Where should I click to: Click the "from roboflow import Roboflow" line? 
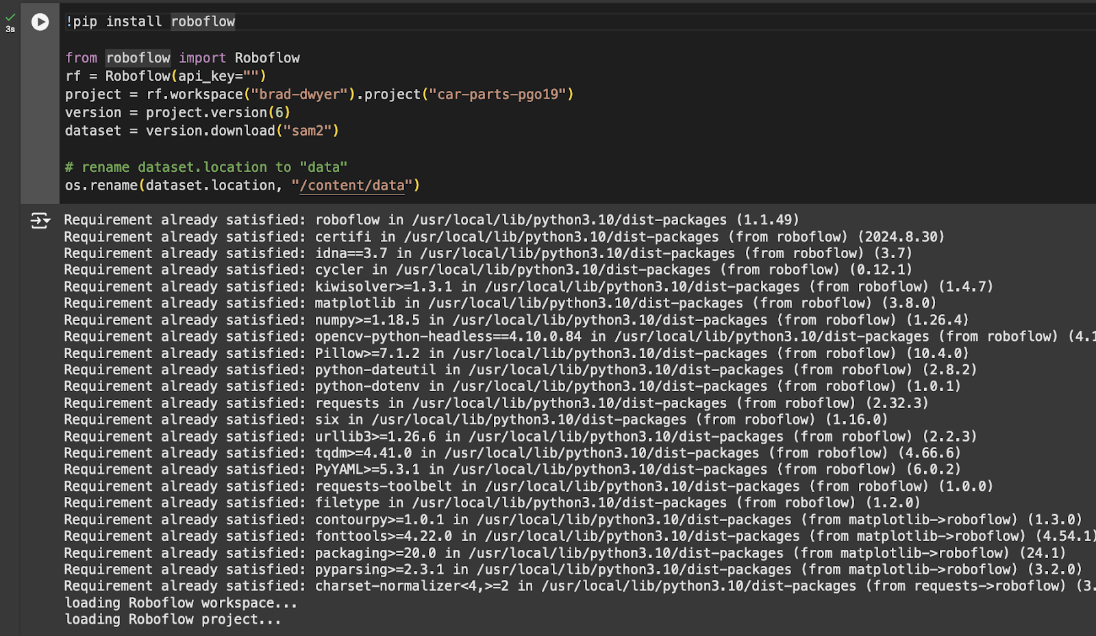click(x=182, y=58)
